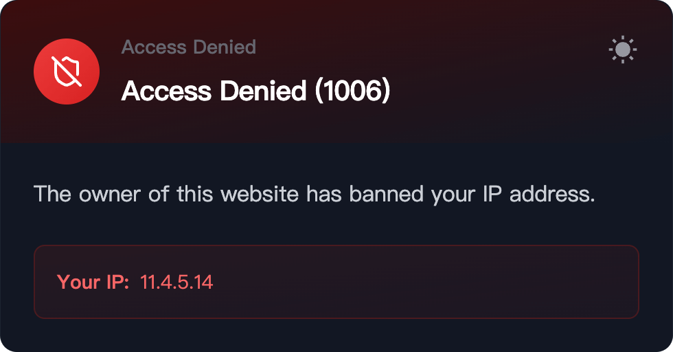Click the banned IP address message text
Screen dimensions: 673x352
(315, 194)
